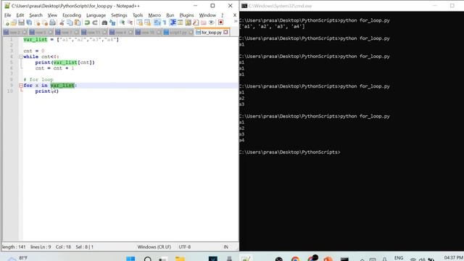Click Synchronize Vertical Scrolling icon
Viewport: 464px width, 261px height.
(139, 22)
